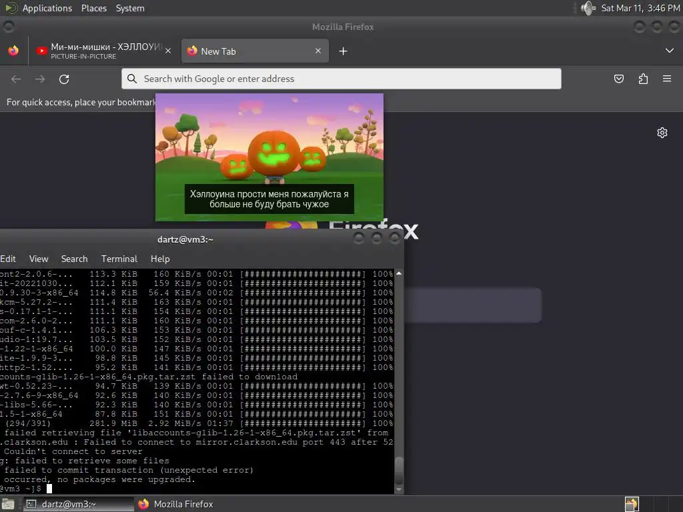Open Firefox hamburger application menu
The height and width of the screenshot is (512, 683).
click(667, 79)
